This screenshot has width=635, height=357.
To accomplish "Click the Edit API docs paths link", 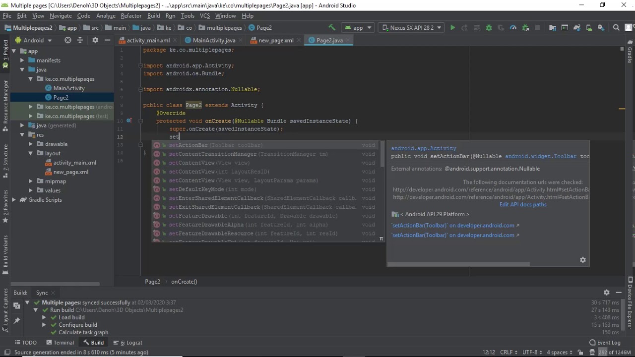I will tap(523, 204).
